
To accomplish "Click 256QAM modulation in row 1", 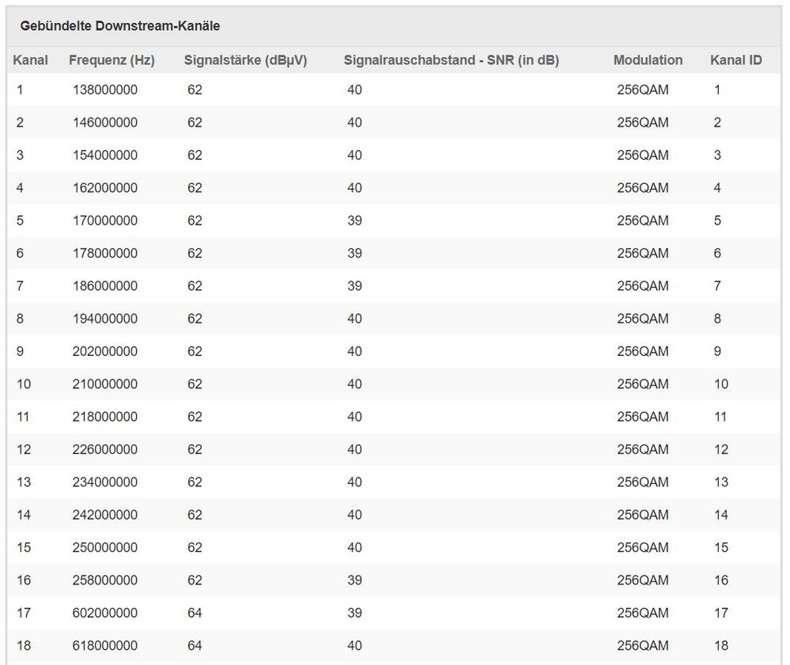I will [x=643, y=89].
